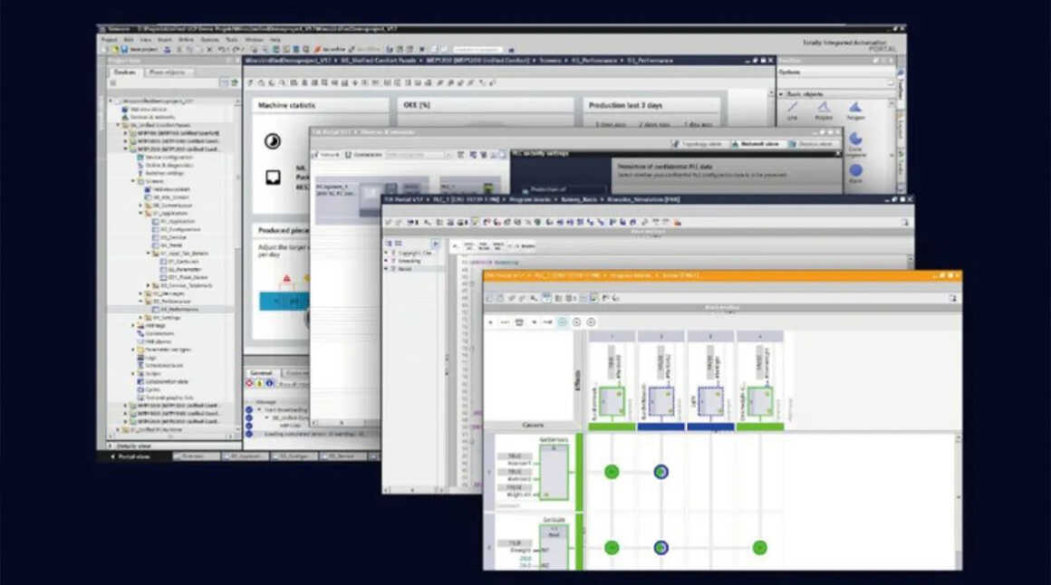This screenshot has width=1051, height=585.
Task: Click the Connections button in network editor
Action: [x=363, y=155]
